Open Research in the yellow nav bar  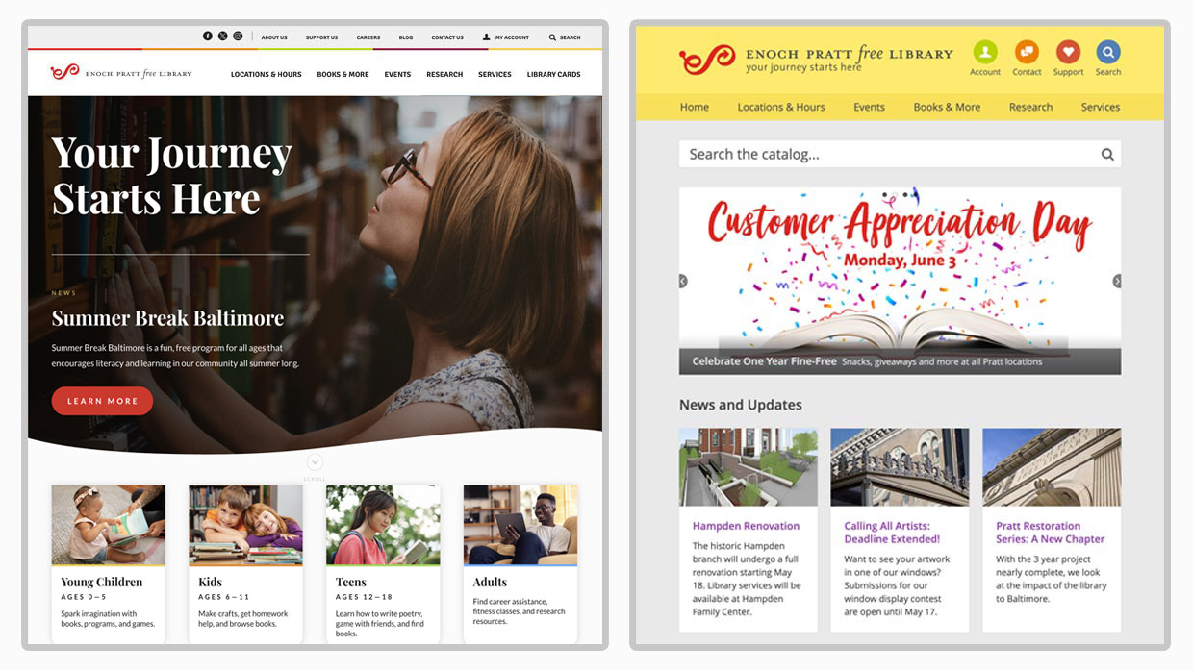click(1030, 107)
